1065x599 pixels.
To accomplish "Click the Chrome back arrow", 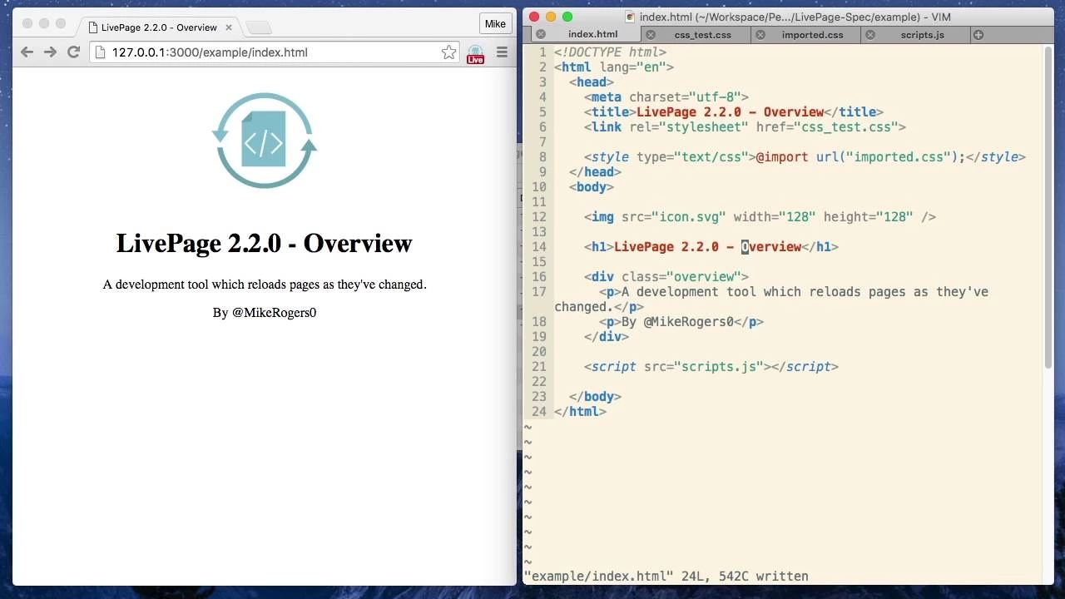I will coord(27,52).
